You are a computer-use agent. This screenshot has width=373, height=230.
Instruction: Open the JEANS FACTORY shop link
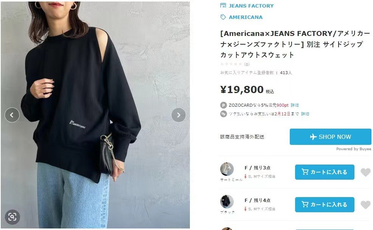coord(251,6)
